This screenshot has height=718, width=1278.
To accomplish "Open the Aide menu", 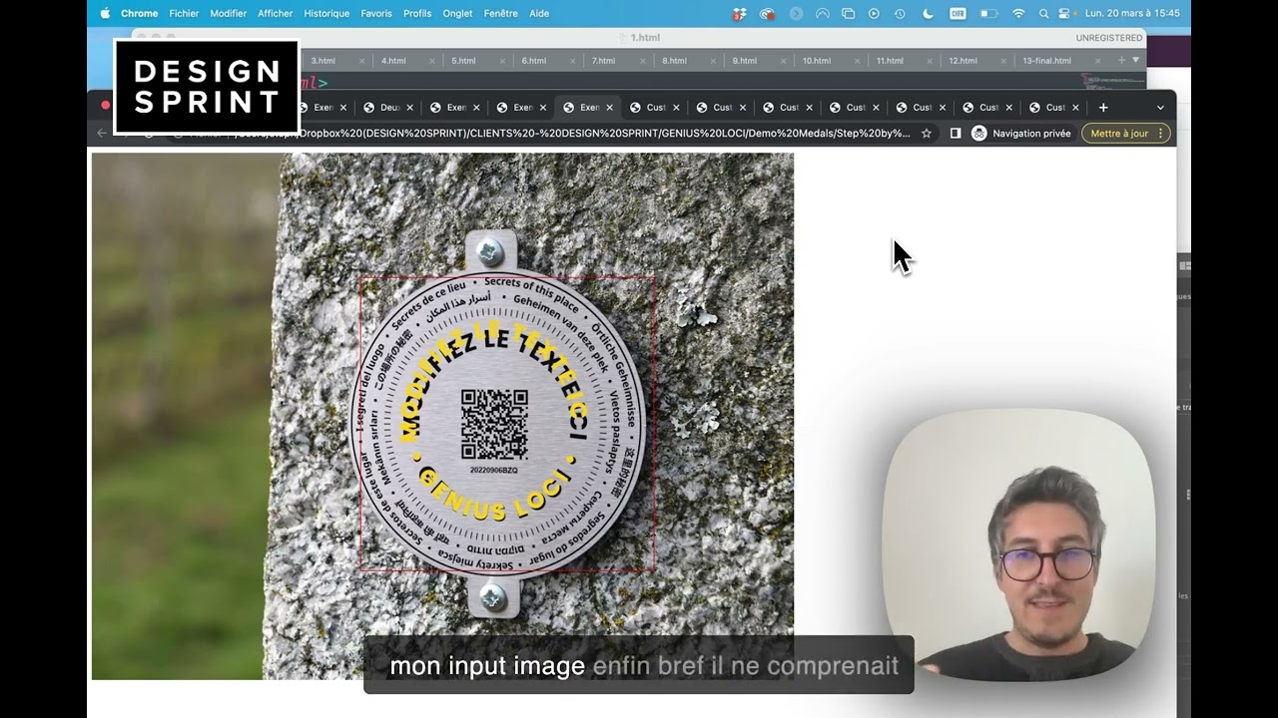I will (539, 13).
